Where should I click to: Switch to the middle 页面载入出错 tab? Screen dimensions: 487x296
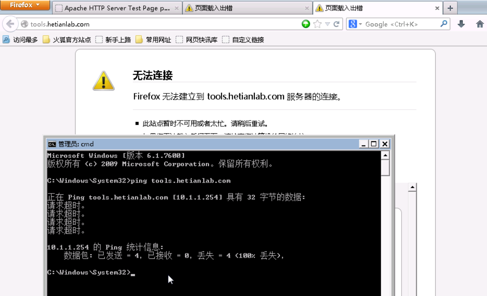click(x=247, y=8)
